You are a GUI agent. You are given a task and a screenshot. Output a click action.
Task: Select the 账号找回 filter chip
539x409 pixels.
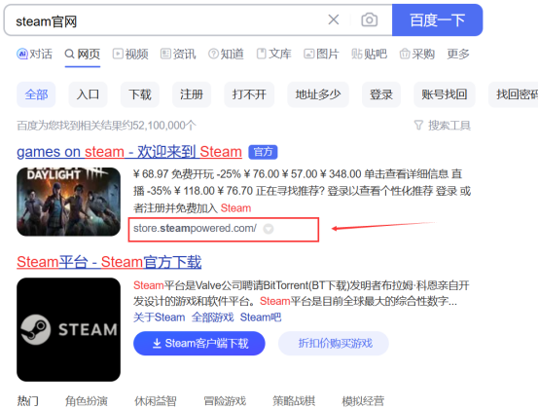coord(445,94)
